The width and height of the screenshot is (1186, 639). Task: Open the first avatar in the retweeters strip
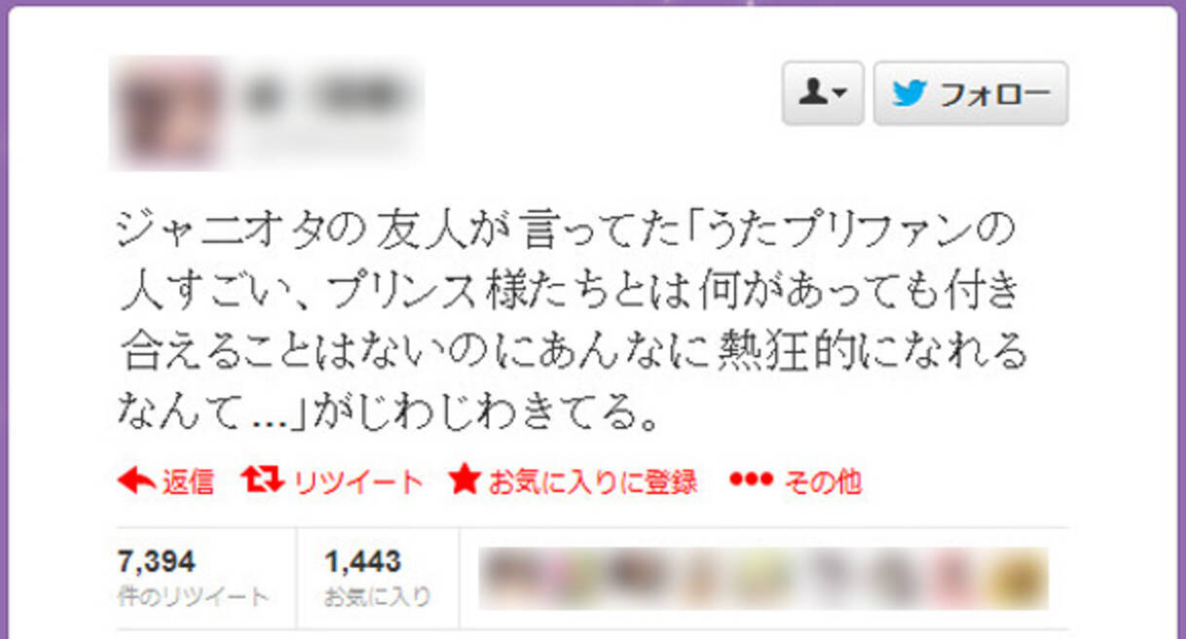point(506,577)
